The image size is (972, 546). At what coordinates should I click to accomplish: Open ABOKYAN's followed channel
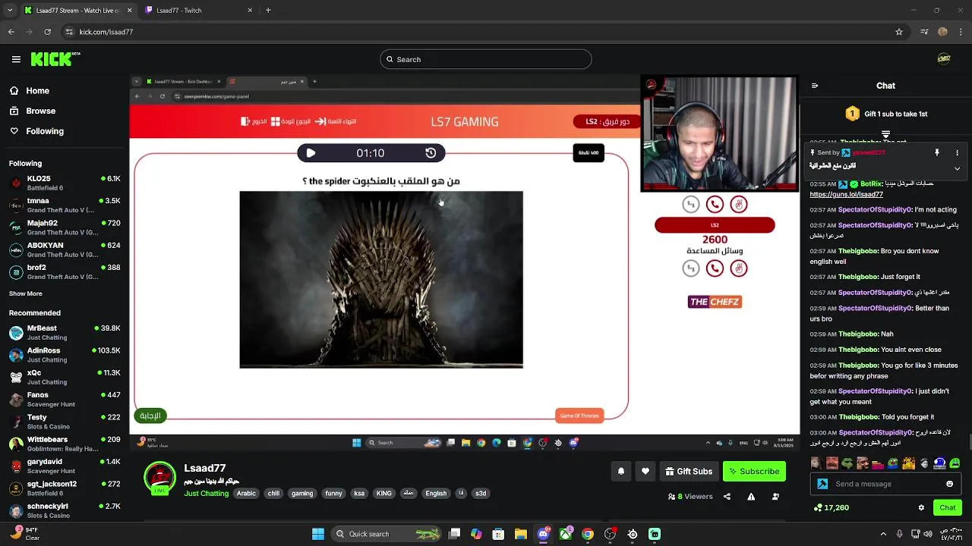point(65,249)
